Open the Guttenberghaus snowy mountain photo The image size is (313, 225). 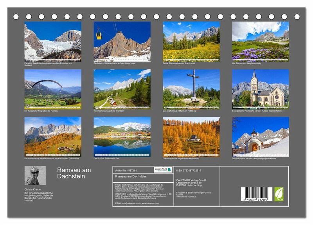pos(53,41)
